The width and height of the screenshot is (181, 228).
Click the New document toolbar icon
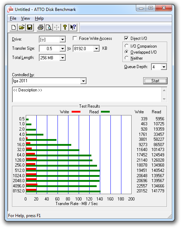[13, 27]
